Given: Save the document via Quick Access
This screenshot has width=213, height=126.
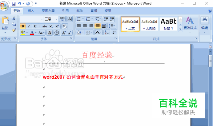Looking at the screenshot, I should 14,4.
